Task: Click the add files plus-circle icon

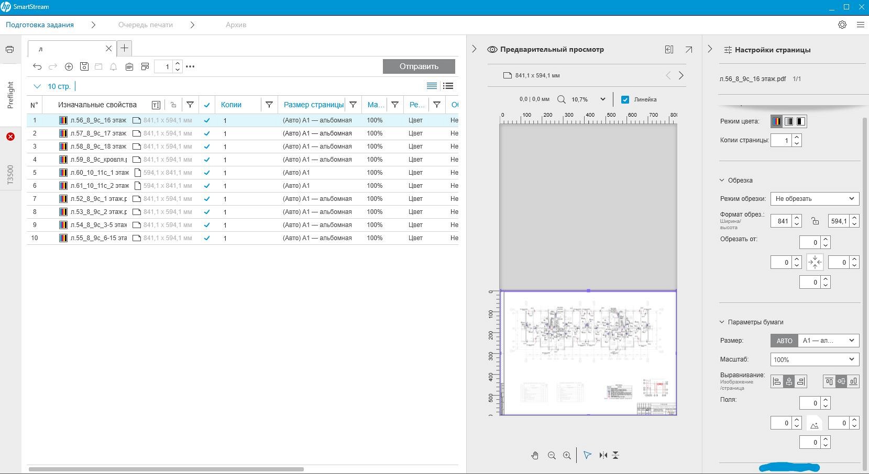Action: pyautogui.click(x=69, y=66)
